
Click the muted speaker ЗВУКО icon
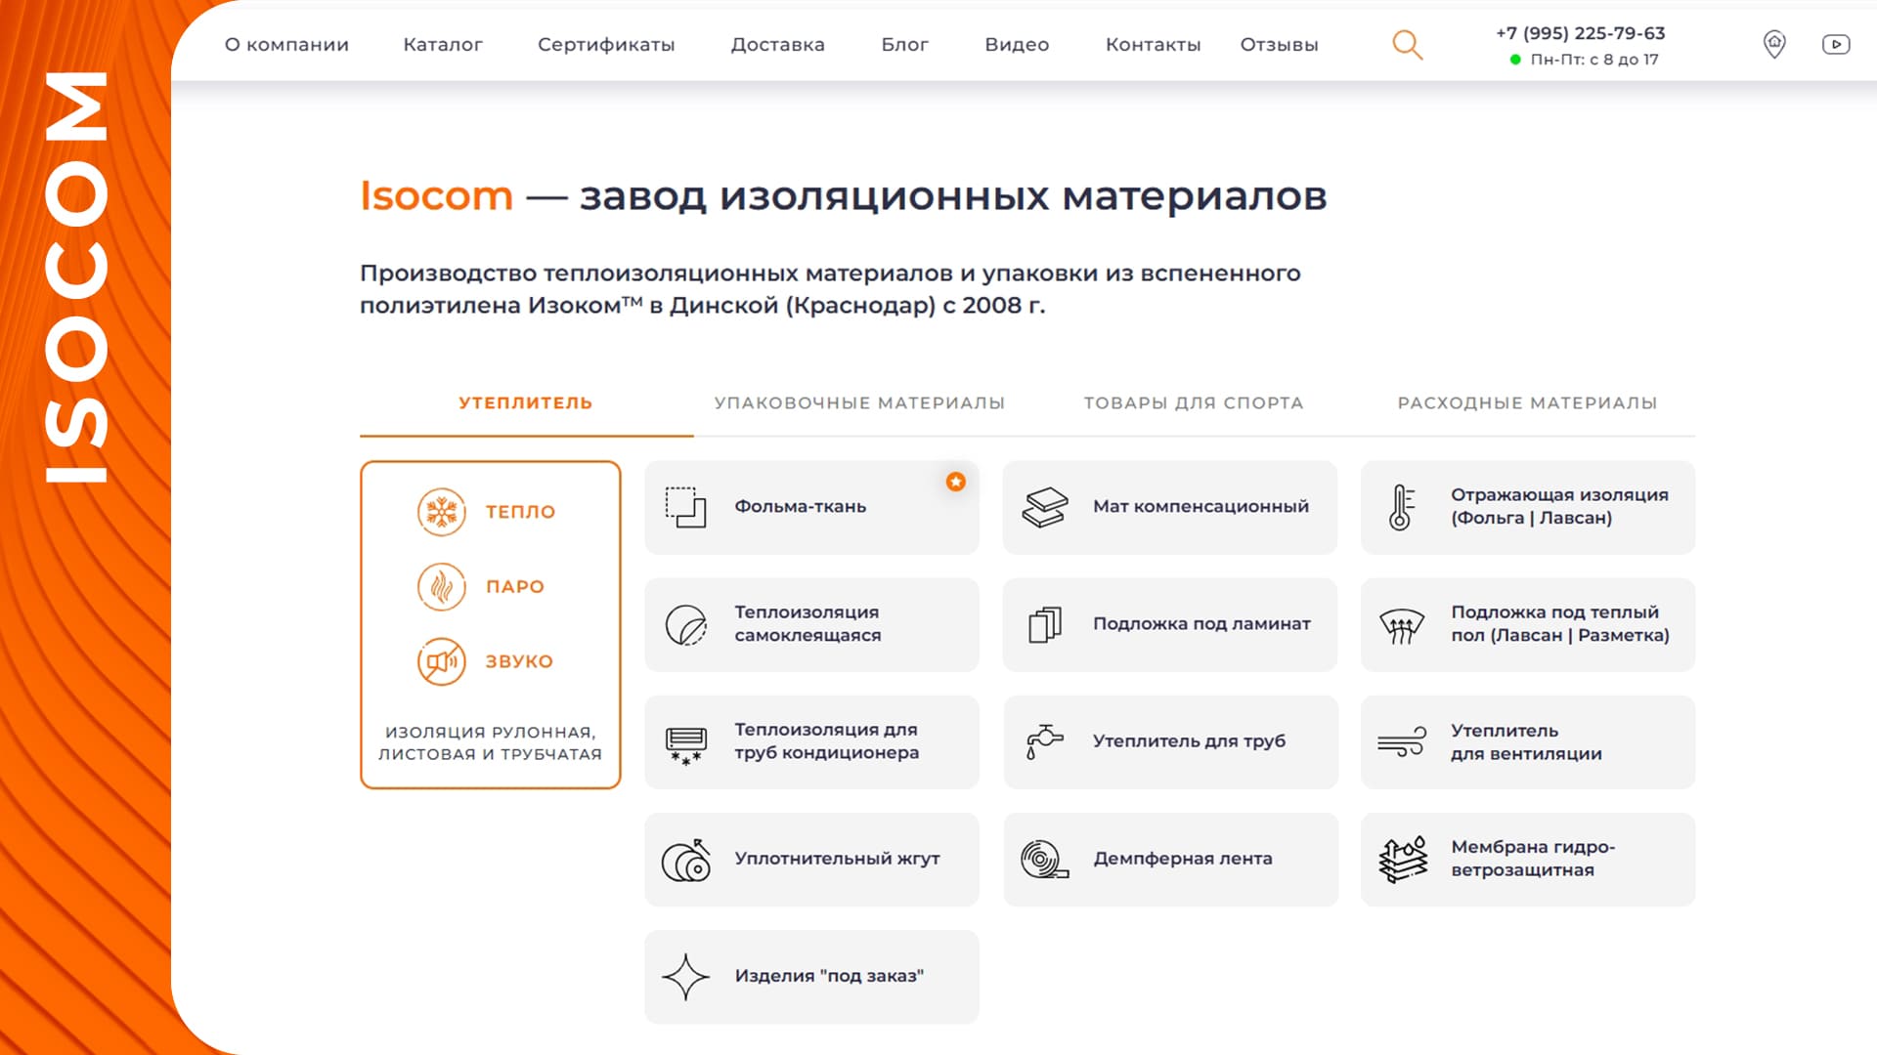(x=442, y=661)
